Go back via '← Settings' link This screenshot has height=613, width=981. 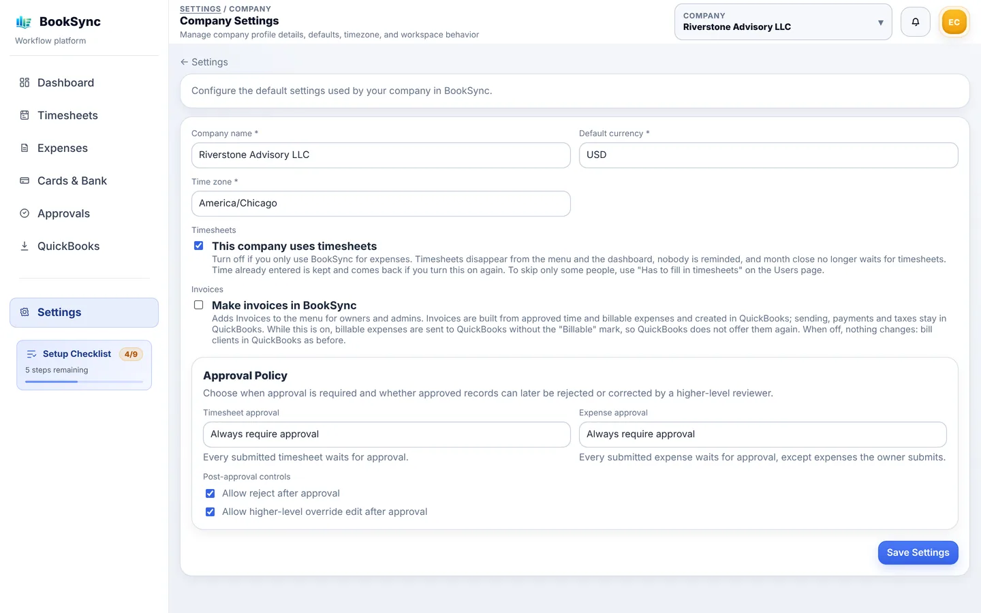[x=204, y=62]
